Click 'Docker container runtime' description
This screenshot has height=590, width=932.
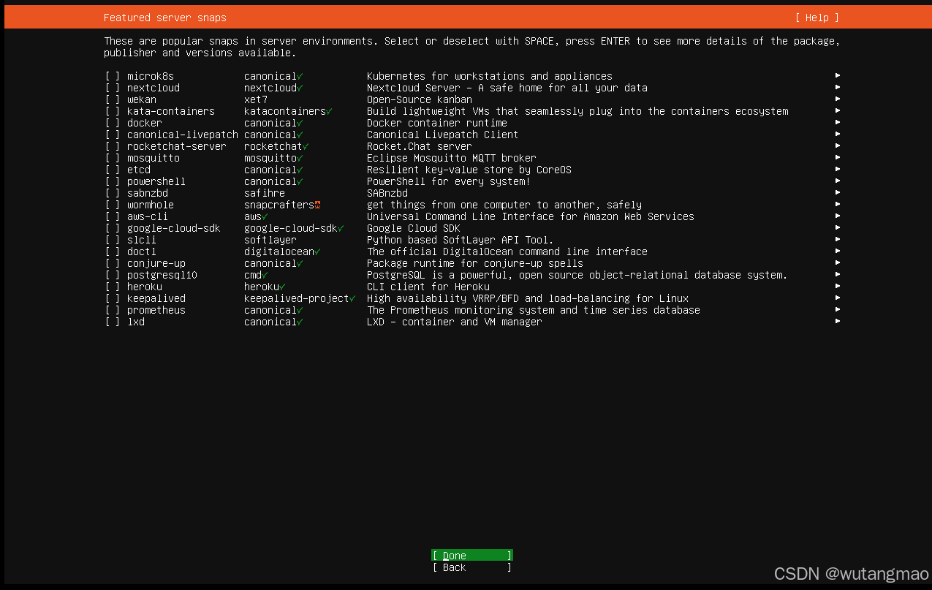tap(437, 123)
